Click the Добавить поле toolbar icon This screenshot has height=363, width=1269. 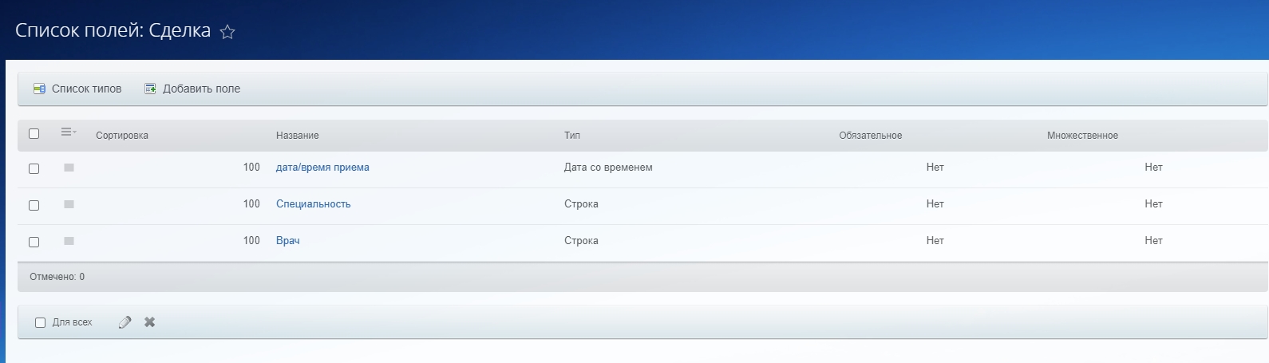coord(150,89)
